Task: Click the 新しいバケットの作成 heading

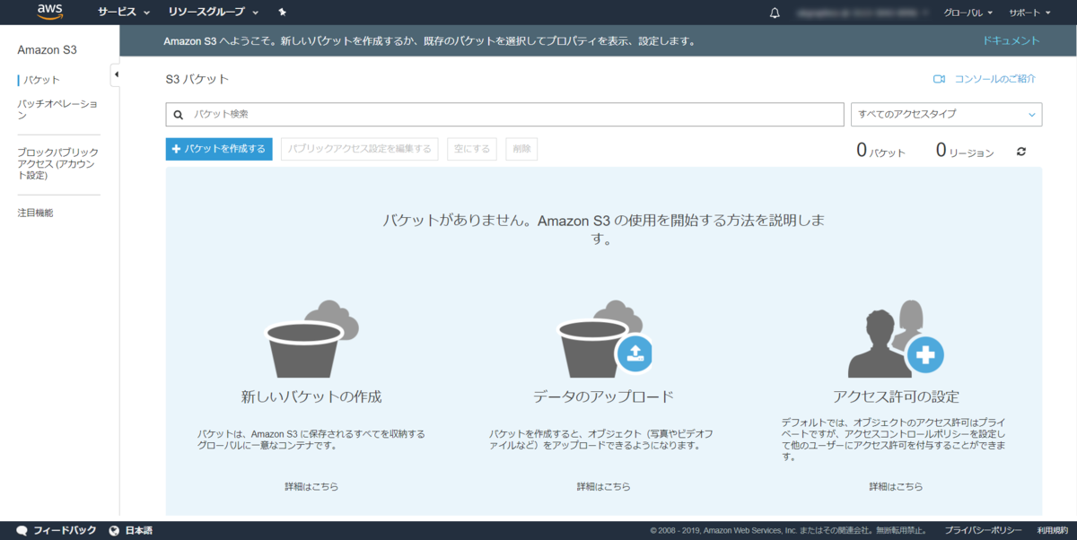Action: 311,396
